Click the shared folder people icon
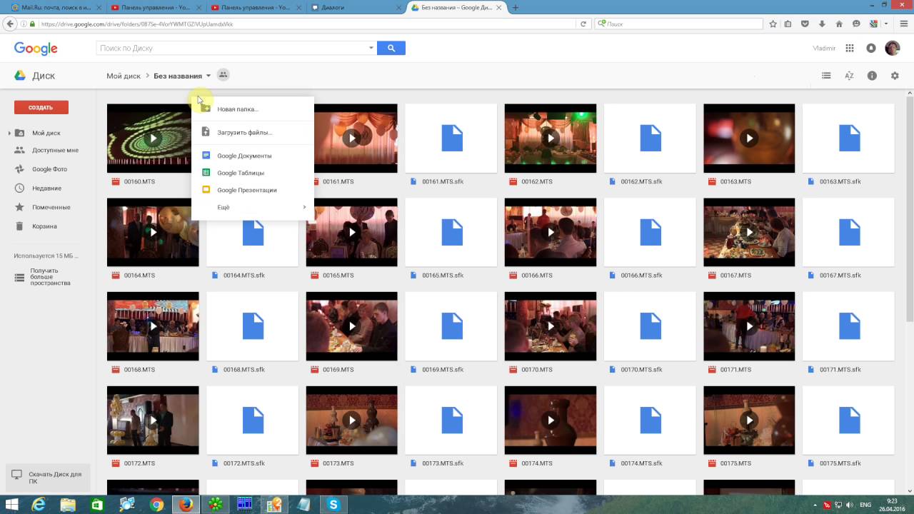Viewport: 914px width, 514px height. coord(223,75)
